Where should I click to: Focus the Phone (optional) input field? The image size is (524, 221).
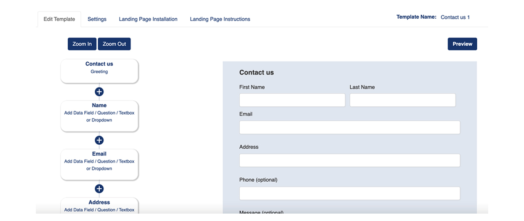[x=350, y=194]
